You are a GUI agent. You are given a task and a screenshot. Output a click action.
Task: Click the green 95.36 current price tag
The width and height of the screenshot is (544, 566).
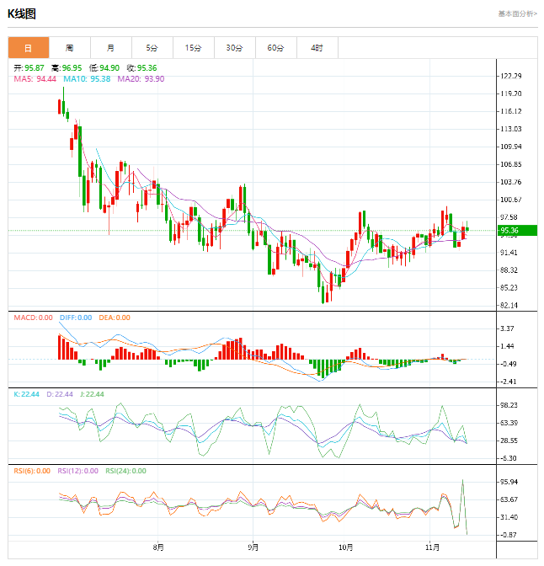[x=517, y=230]
